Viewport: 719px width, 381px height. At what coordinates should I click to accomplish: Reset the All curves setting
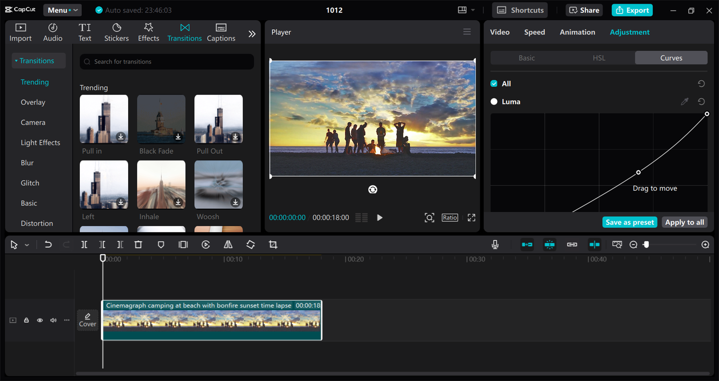(701, 84)
